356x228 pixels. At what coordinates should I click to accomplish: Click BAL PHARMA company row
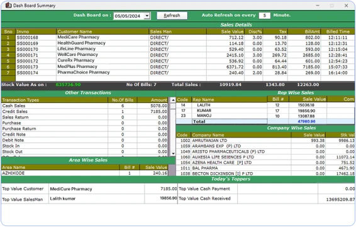[265, 168]
